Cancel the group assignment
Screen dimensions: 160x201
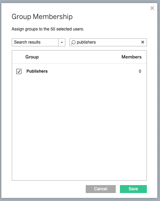(101, 189)
